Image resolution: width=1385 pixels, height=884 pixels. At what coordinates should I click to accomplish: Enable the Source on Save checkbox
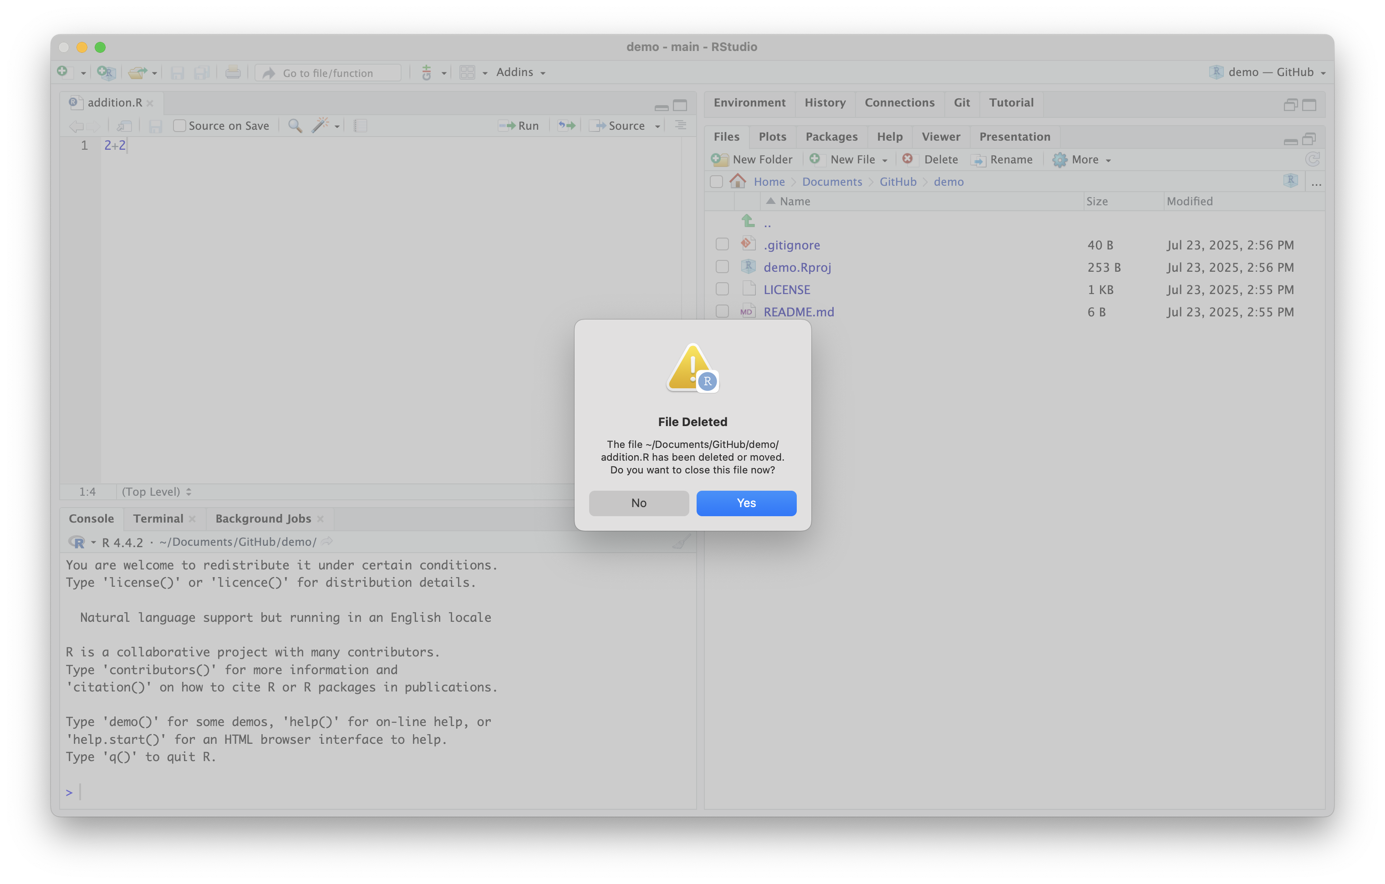pos(179,125)
